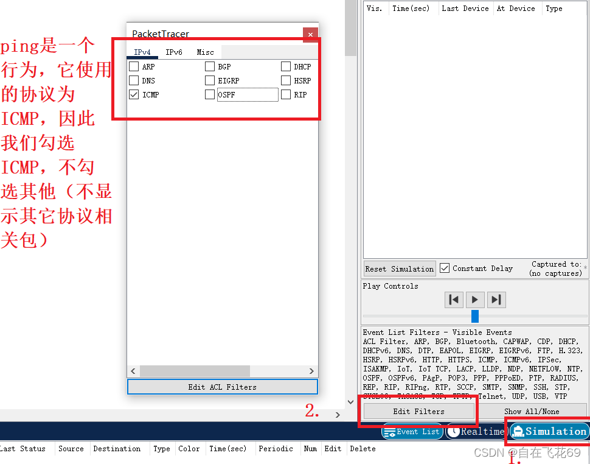The image size is (590, 464).
Task: Click the Vis. column header
Action: (x=377, y=9)
